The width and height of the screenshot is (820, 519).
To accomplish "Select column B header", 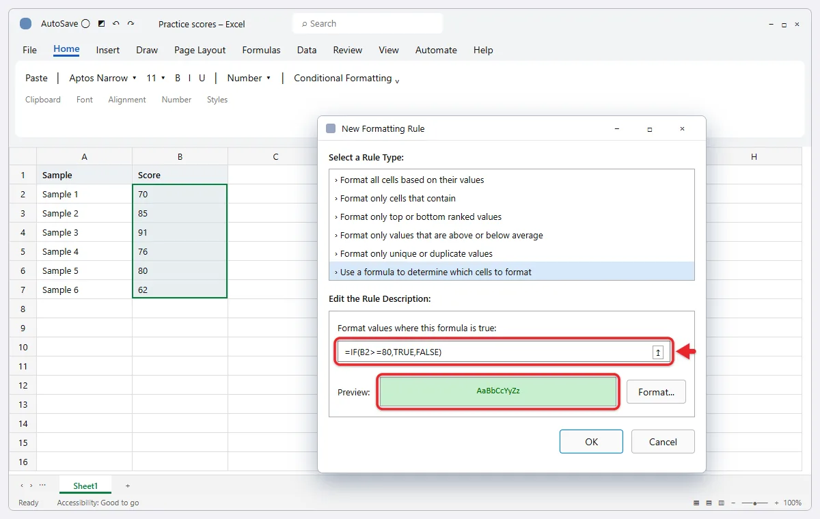I will point(180,156).
